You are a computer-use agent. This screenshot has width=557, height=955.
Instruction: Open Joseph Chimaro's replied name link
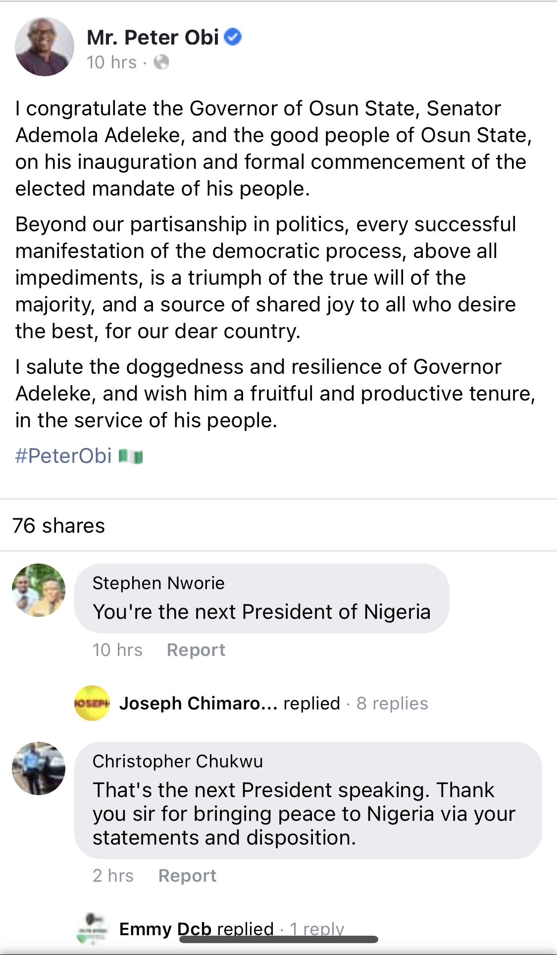(198, 704)
